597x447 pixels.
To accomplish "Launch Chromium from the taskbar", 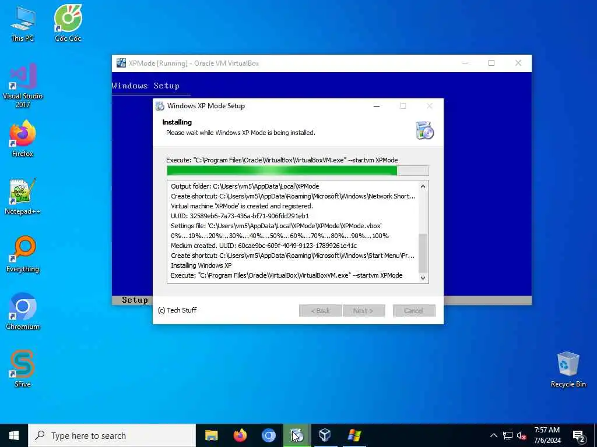I will [x=268, y=435].
